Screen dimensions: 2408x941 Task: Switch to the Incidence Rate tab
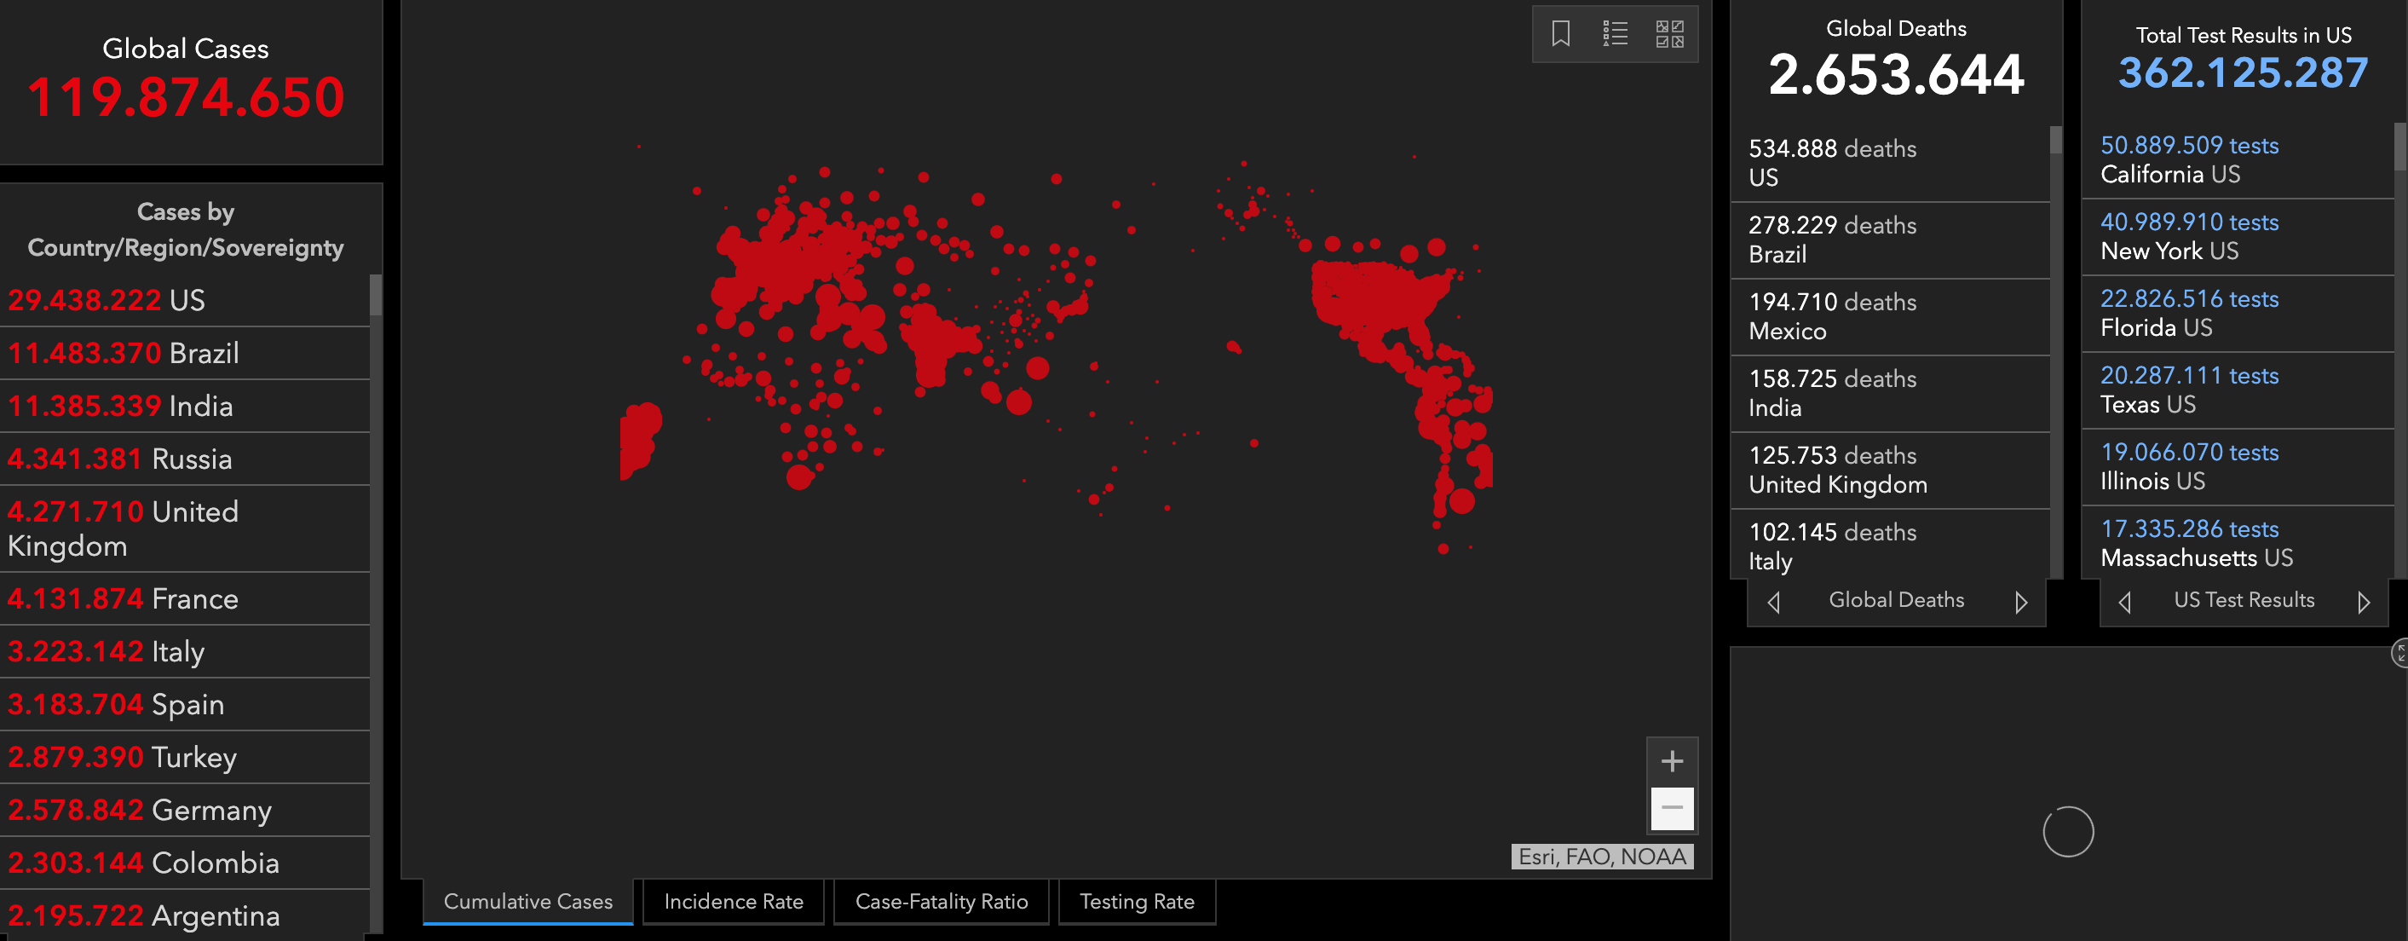[x=733, y=901]
